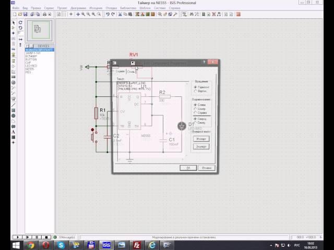The image size is (334, 250).
Task: Open the Вид menu
Action: click(25, 8)
